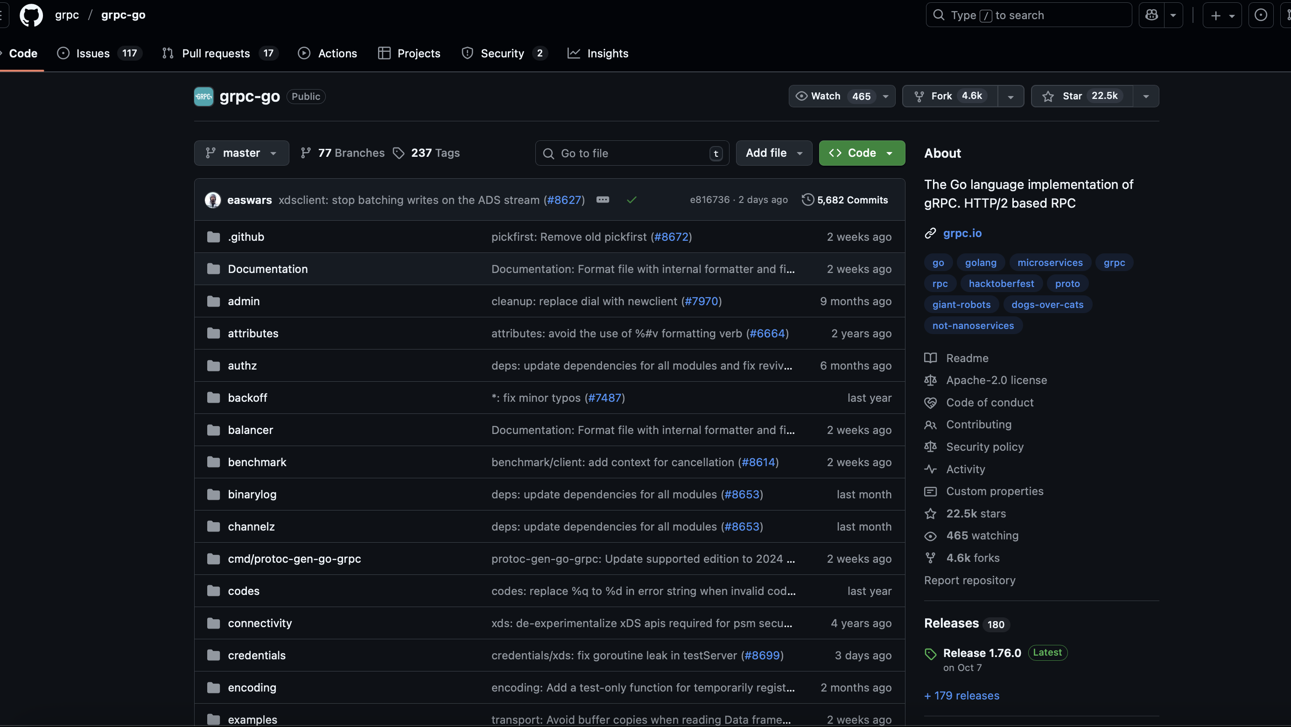This screenshot has width=1291, height=727.
Task: Expand commit message ellipsis button
Action: (x=603, y=200)
